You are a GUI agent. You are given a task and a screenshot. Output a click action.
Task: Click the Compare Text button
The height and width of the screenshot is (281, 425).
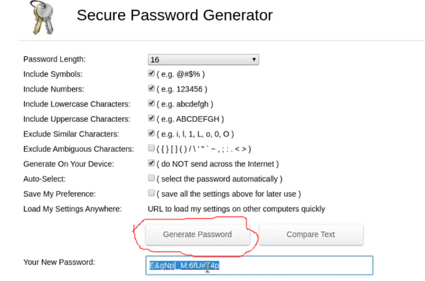[x=311, y=235]
